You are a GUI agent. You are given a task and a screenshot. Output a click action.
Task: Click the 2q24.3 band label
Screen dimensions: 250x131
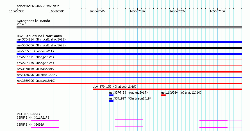(22, 24)
